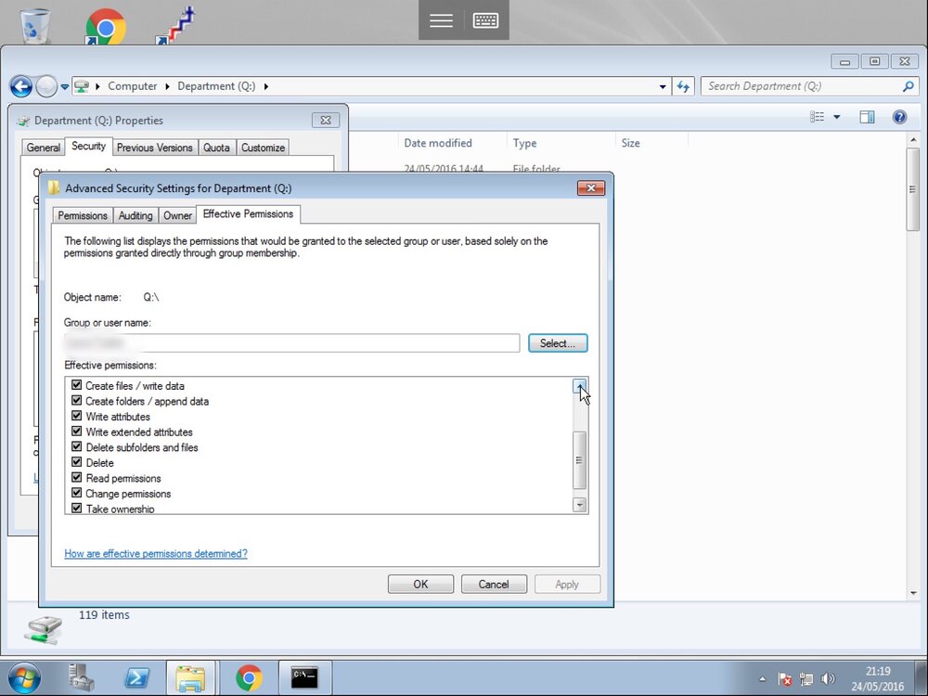Image resolution: width=928 pixels, height=696 pixels.
Task: Open How are effective permissions determined link
Action: point(156,553)
